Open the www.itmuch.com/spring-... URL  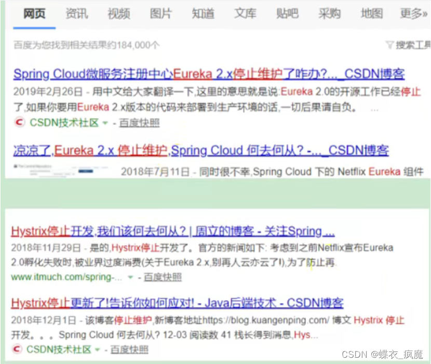point(66,277)
